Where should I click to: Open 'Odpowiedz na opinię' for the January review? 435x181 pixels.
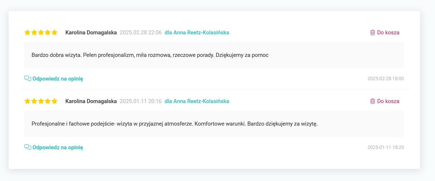click(58, 147)
